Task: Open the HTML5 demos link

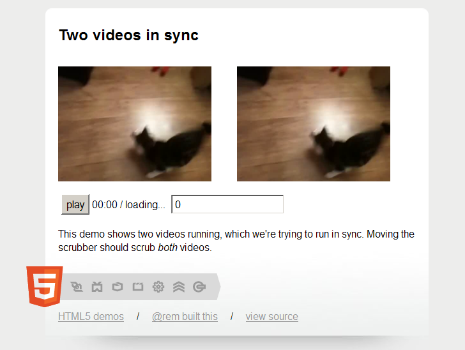Action: point(91,317)
